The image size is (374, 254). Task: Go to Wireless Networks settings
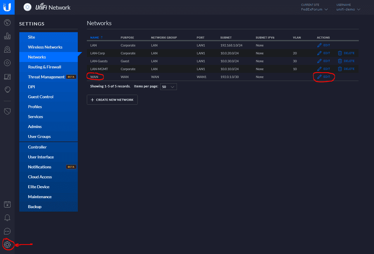click(49, 47)
